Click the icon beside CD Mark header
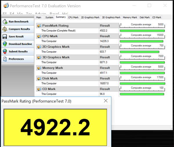Image resolution: width=174 pixels, height=147 pixels. pyautogui.click(x=39, y=89)
